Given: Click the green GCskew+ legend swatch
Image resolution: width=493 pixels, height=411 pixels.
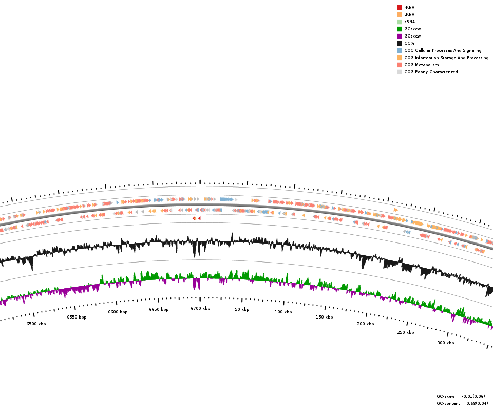Looking at the screenshot, I should 399,29.
